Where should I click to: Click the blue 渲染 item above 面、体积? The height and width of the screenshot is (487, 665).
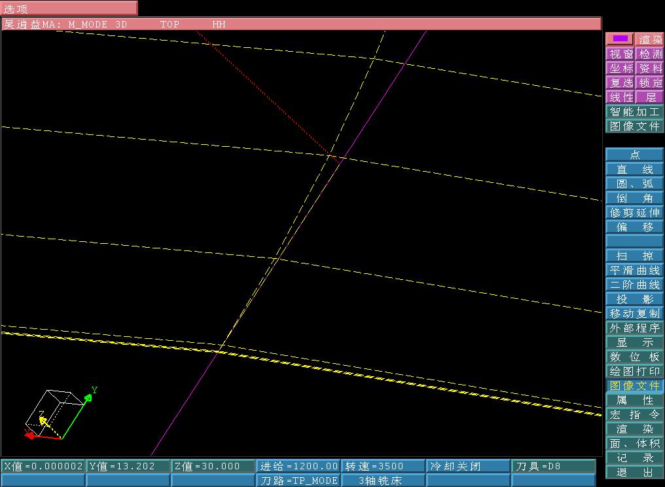pos(635,429)
